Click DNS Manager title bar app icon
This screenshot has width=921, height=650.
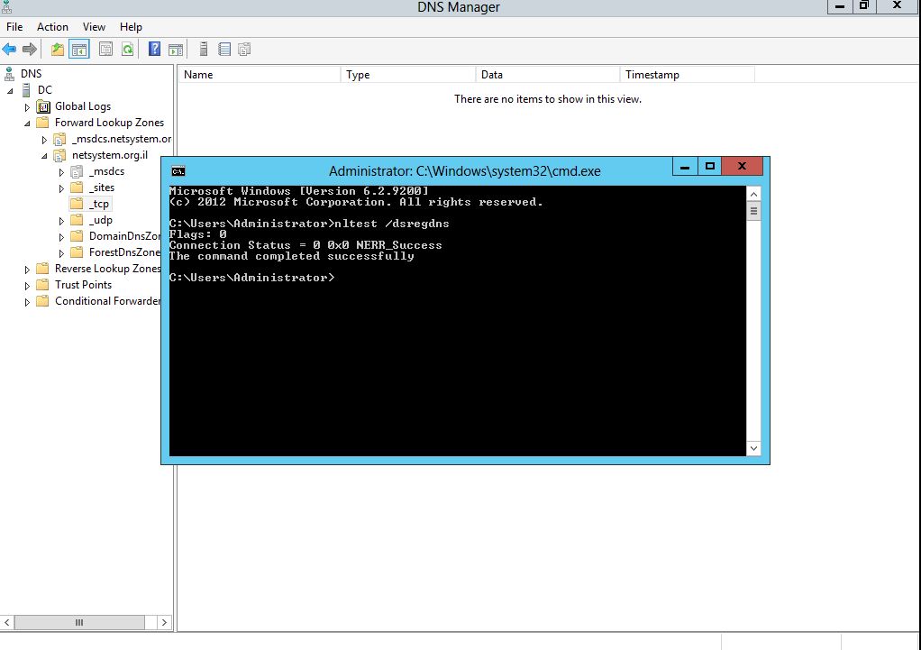[x=6, y=6]
